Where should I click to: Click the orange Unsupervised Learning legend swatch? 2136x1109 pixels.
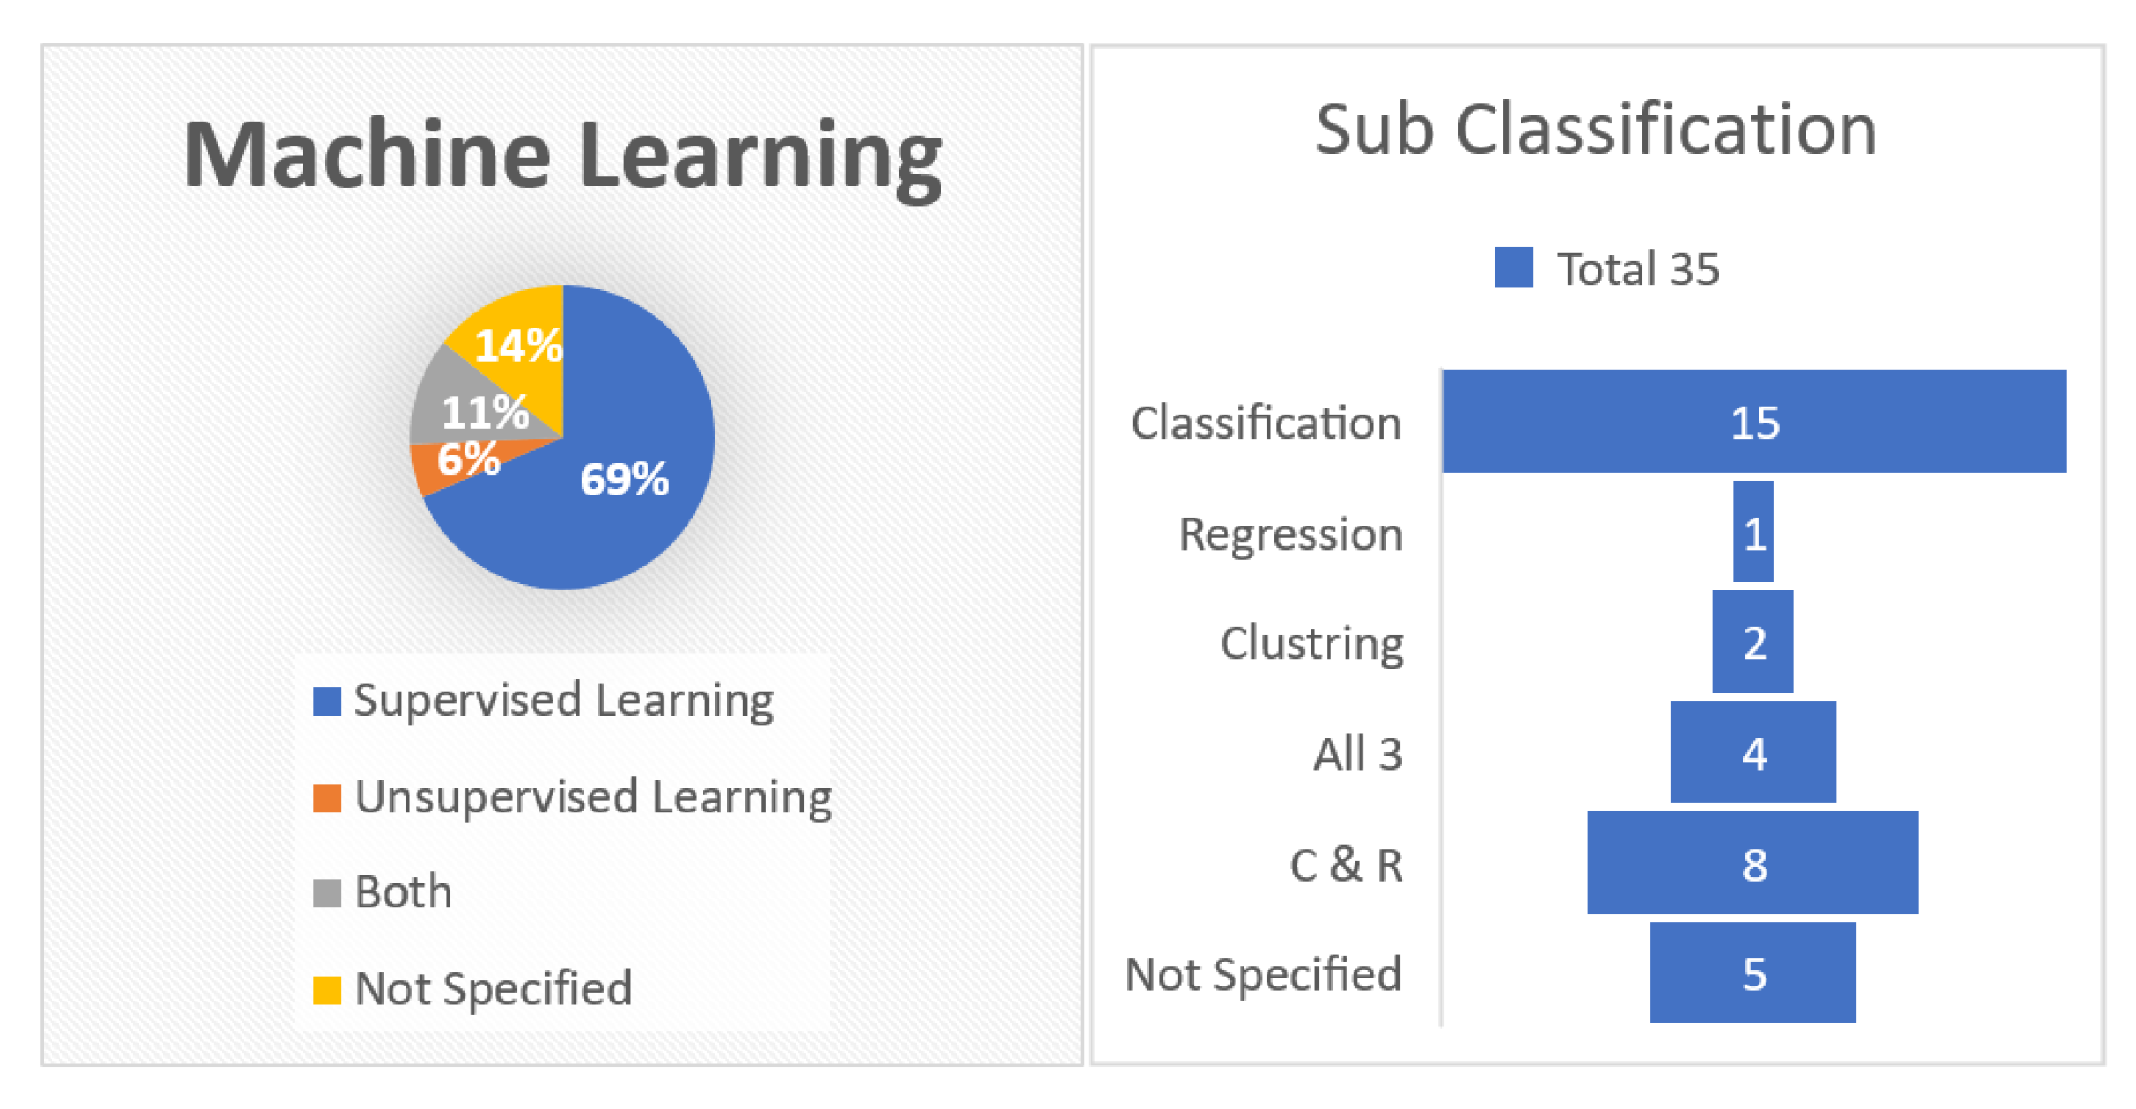(x=327, y=798)
